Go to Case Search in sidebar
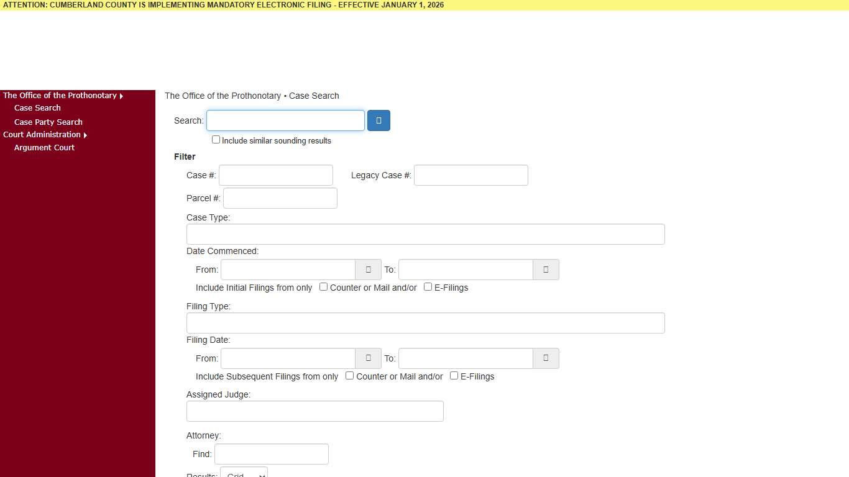 37,108
